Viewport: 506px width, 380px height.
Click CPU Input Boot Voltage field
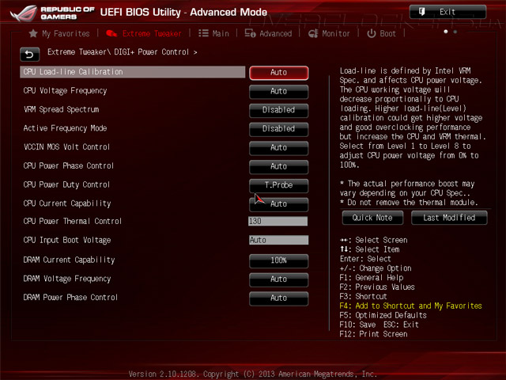pos(278,240)
